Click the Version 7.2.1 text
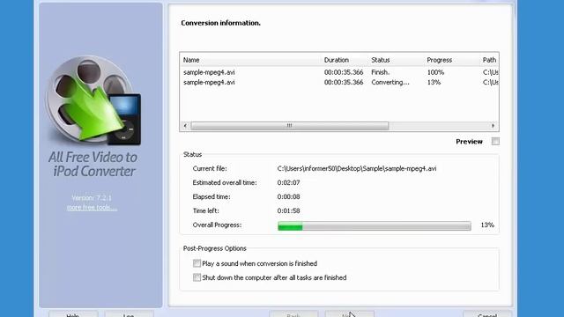Viewport: 564px width, 317px height. (x=92, y=197)
